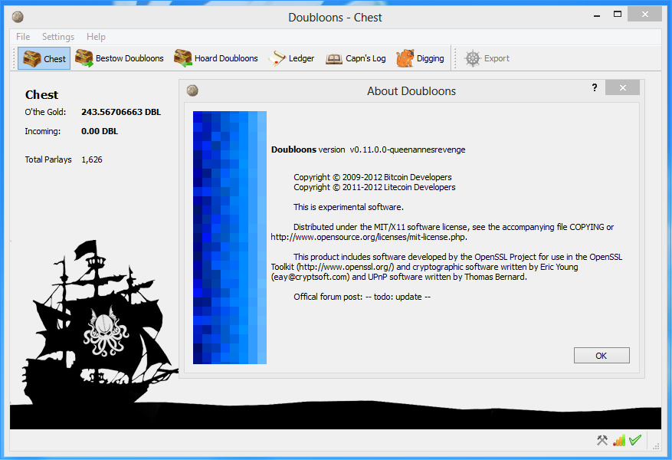Open the Settings menu

pos(58,37)
